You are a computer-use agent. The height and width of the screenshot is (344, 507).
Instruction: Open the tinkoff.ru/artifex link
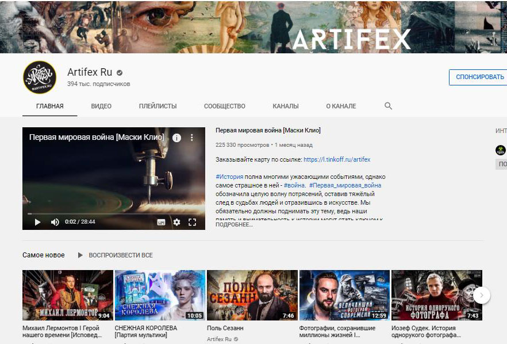[x=337, y=160]
